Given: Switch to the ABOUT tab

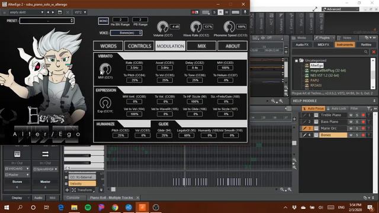Looking at the screenshot, I should tap(233, 46).
